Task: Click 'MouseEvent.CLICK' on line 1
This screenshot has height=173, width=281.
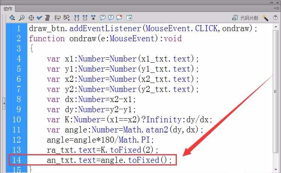Action: [x=182, y=29]
